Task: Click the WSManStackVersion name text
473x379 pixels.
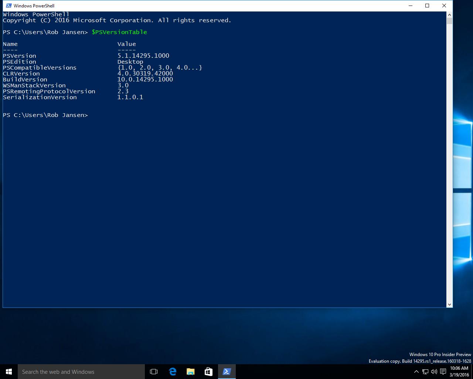Action: pyautogui.click(x=34, y=85)
